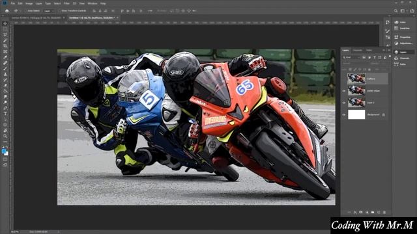Open the Window menu
The height and width of the screenshot is (234, 417).
click(93, 3)
